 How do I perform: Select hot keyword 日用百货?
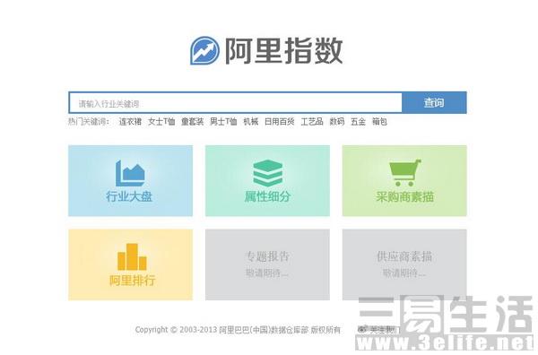coord(279,121)
